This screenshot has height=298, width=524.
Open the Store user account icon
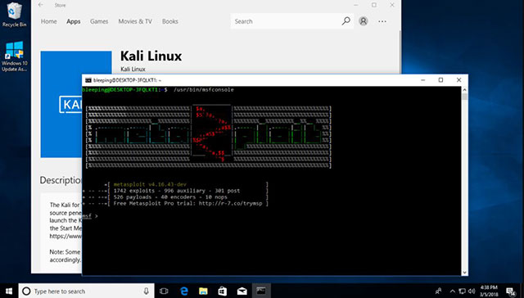364,21
